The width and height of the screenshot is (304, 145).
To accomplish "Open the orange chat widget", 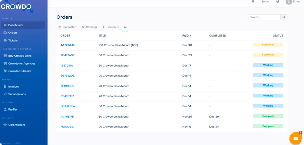I will [x=296, y=138].
